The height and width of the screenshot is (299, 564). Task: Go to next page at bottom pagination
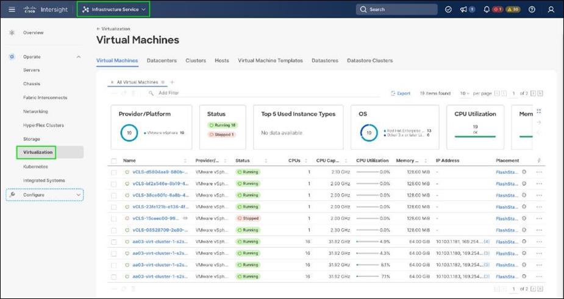[x=533, y=289]
